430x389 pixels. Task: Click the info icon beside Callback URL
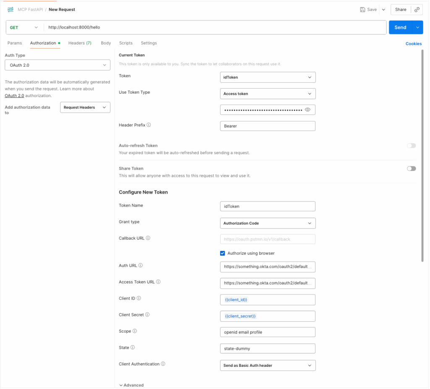point(148,238)
